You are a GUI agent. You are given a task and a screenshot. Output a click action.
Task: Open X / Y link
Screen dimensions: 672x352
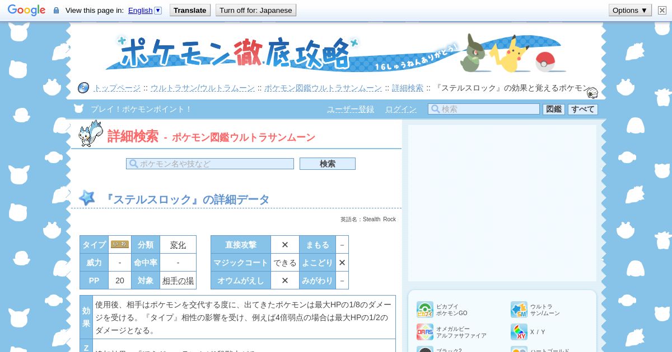tap(538, 332)
